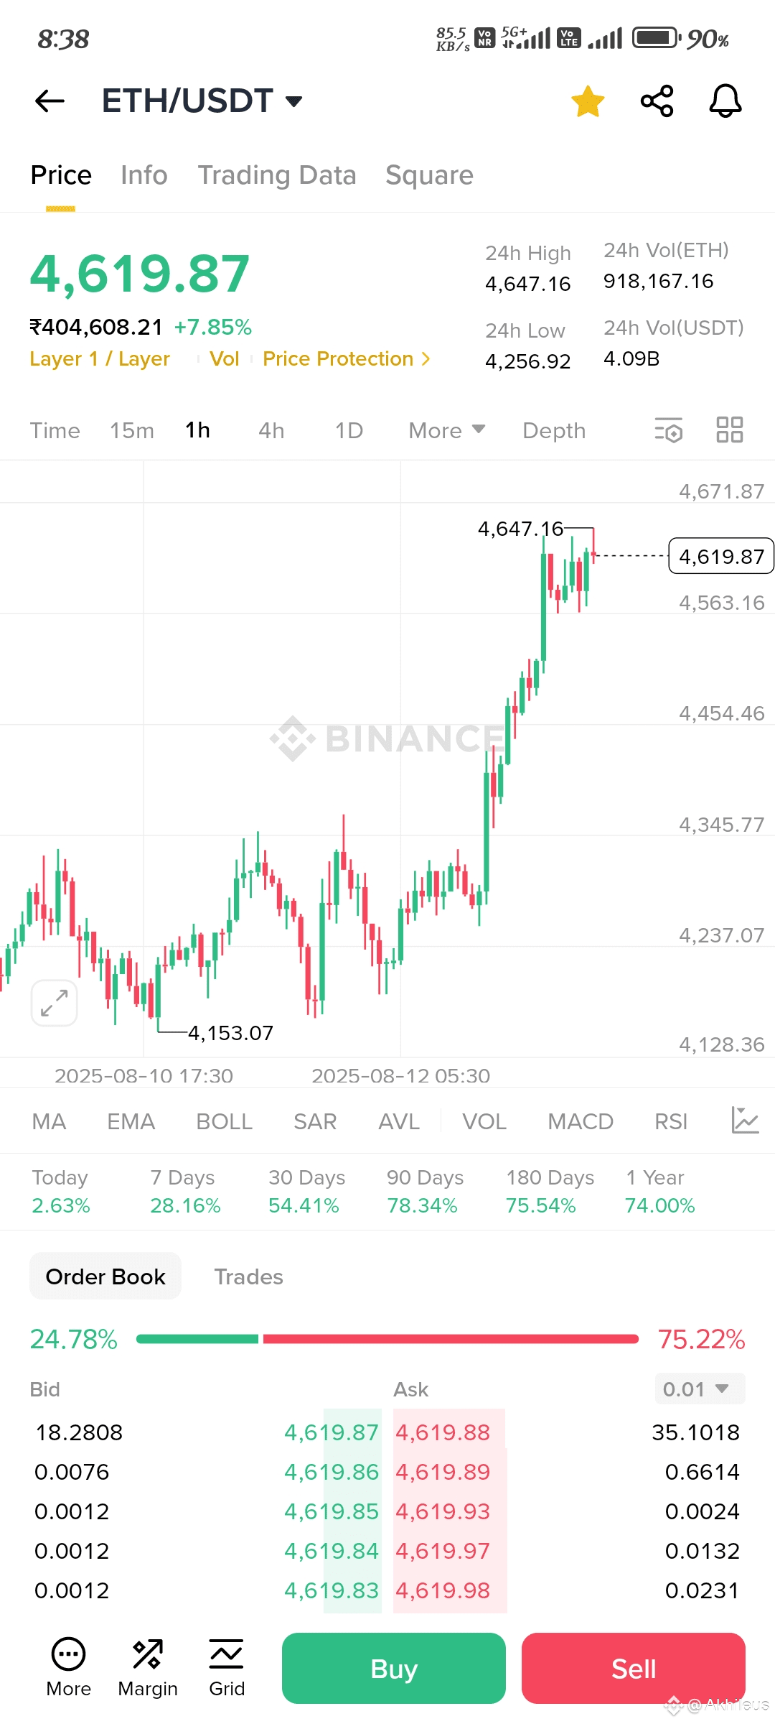Switch to the Trades tab

(x=248, y=1276)
